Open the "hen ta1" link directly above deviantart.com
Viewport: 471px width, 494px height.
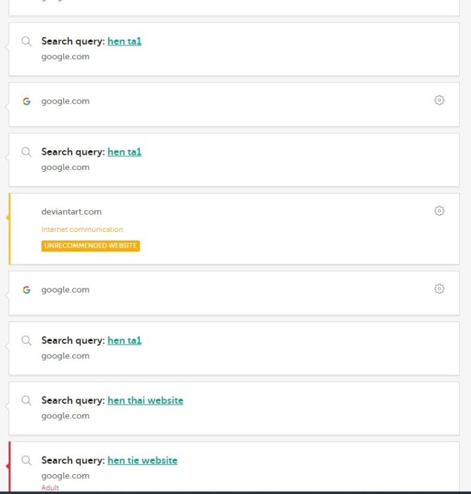pyautogui.click(x=125, y=152)
